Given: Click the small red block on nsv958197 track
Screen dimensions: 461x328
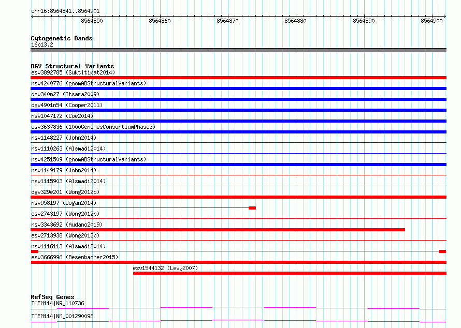Looking at the screenshot, I should tap(252, 208).
